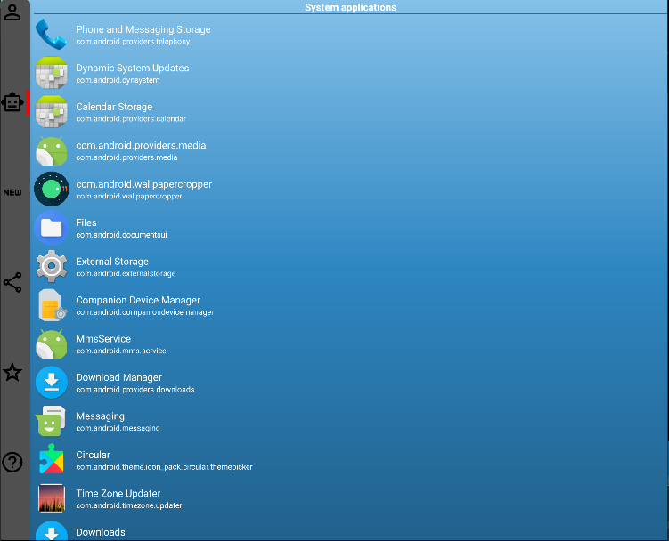Click package name 'com.android.messaging'
669x541 pixels.
tap(118, 429)
